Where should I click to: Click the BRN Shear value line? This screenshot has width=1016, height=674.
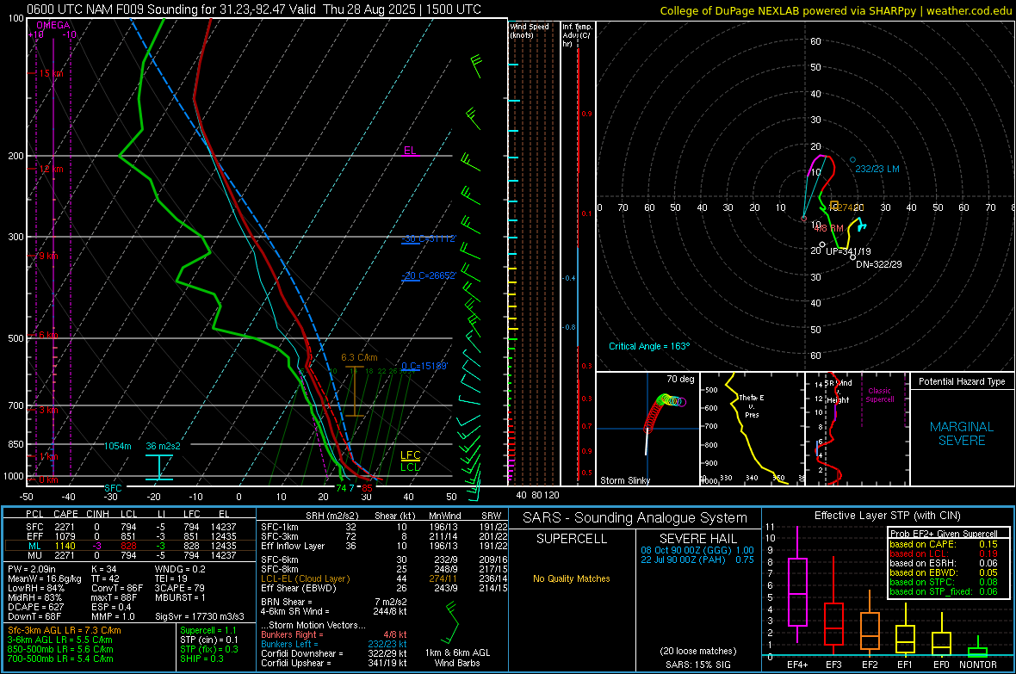pyautogui.click(x=334, y=602)
